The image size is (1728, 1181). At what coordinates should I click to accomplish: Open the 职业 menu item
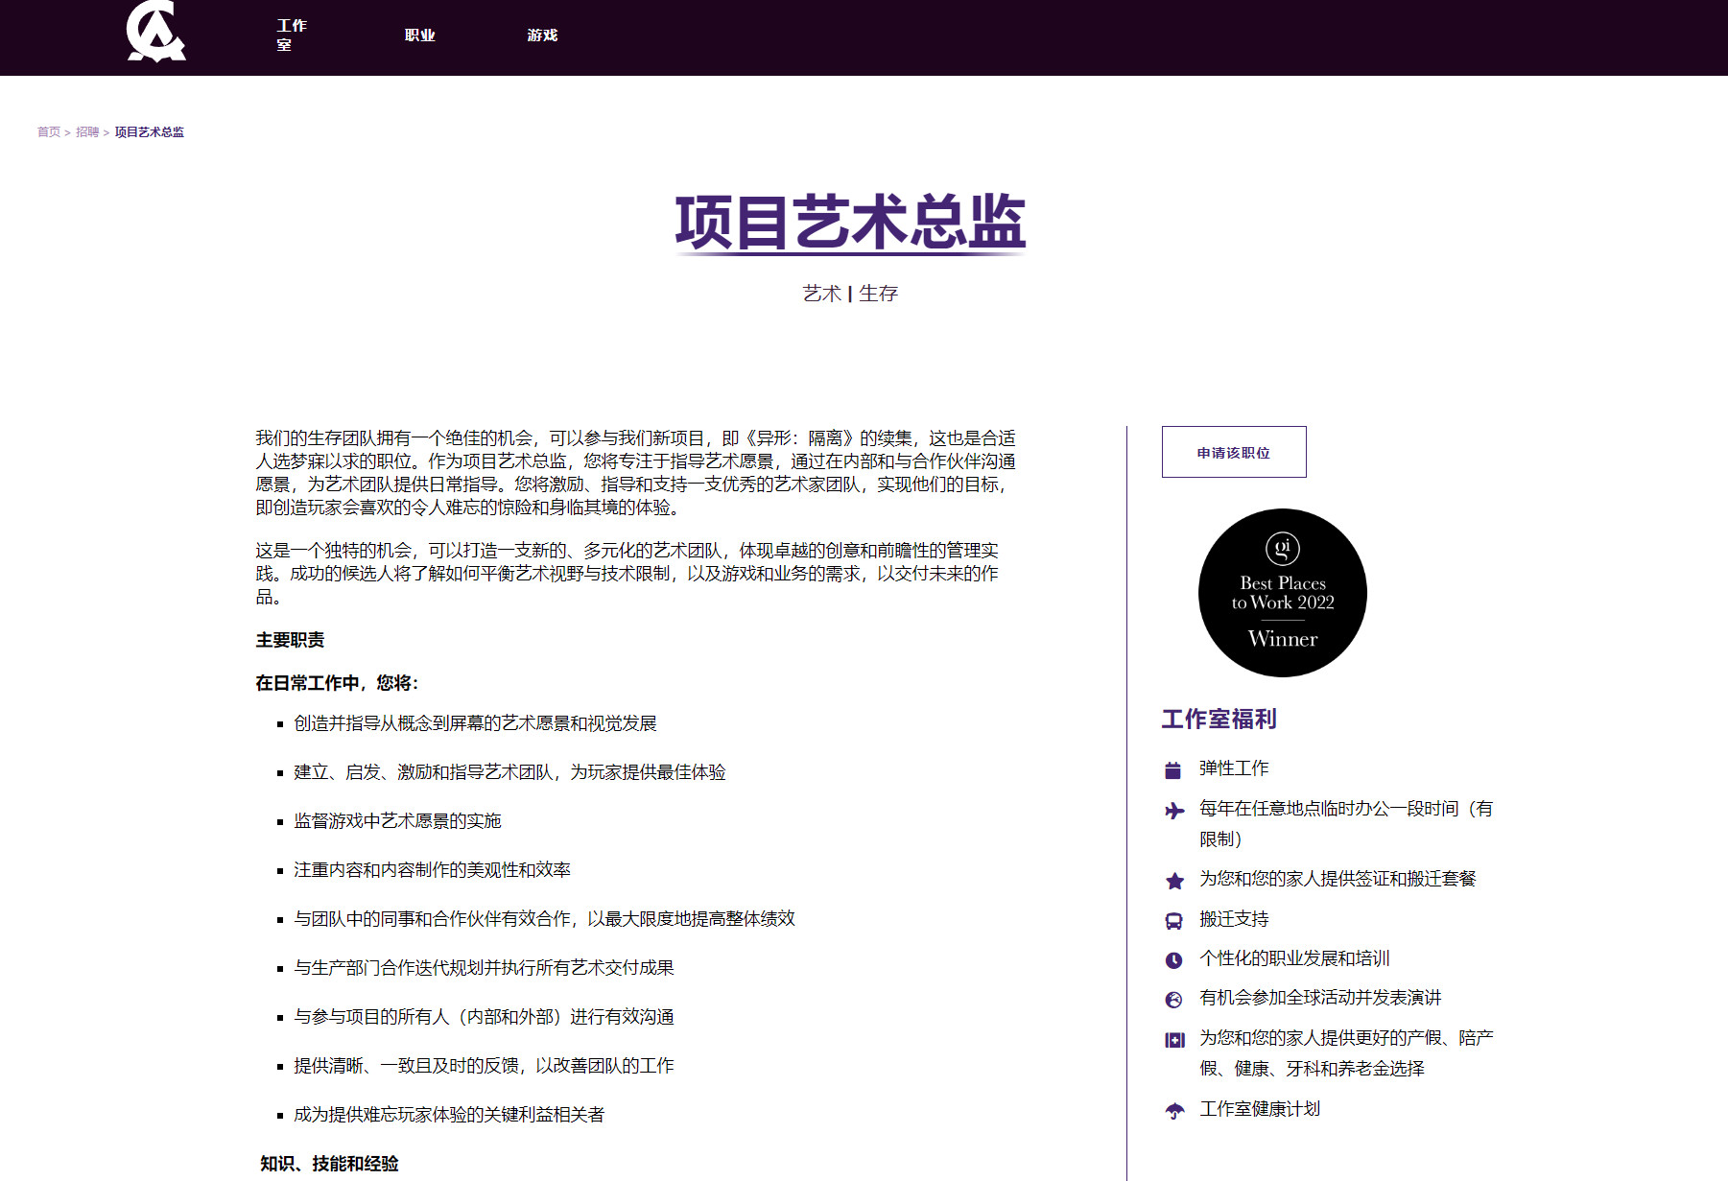tap(420, 36)
